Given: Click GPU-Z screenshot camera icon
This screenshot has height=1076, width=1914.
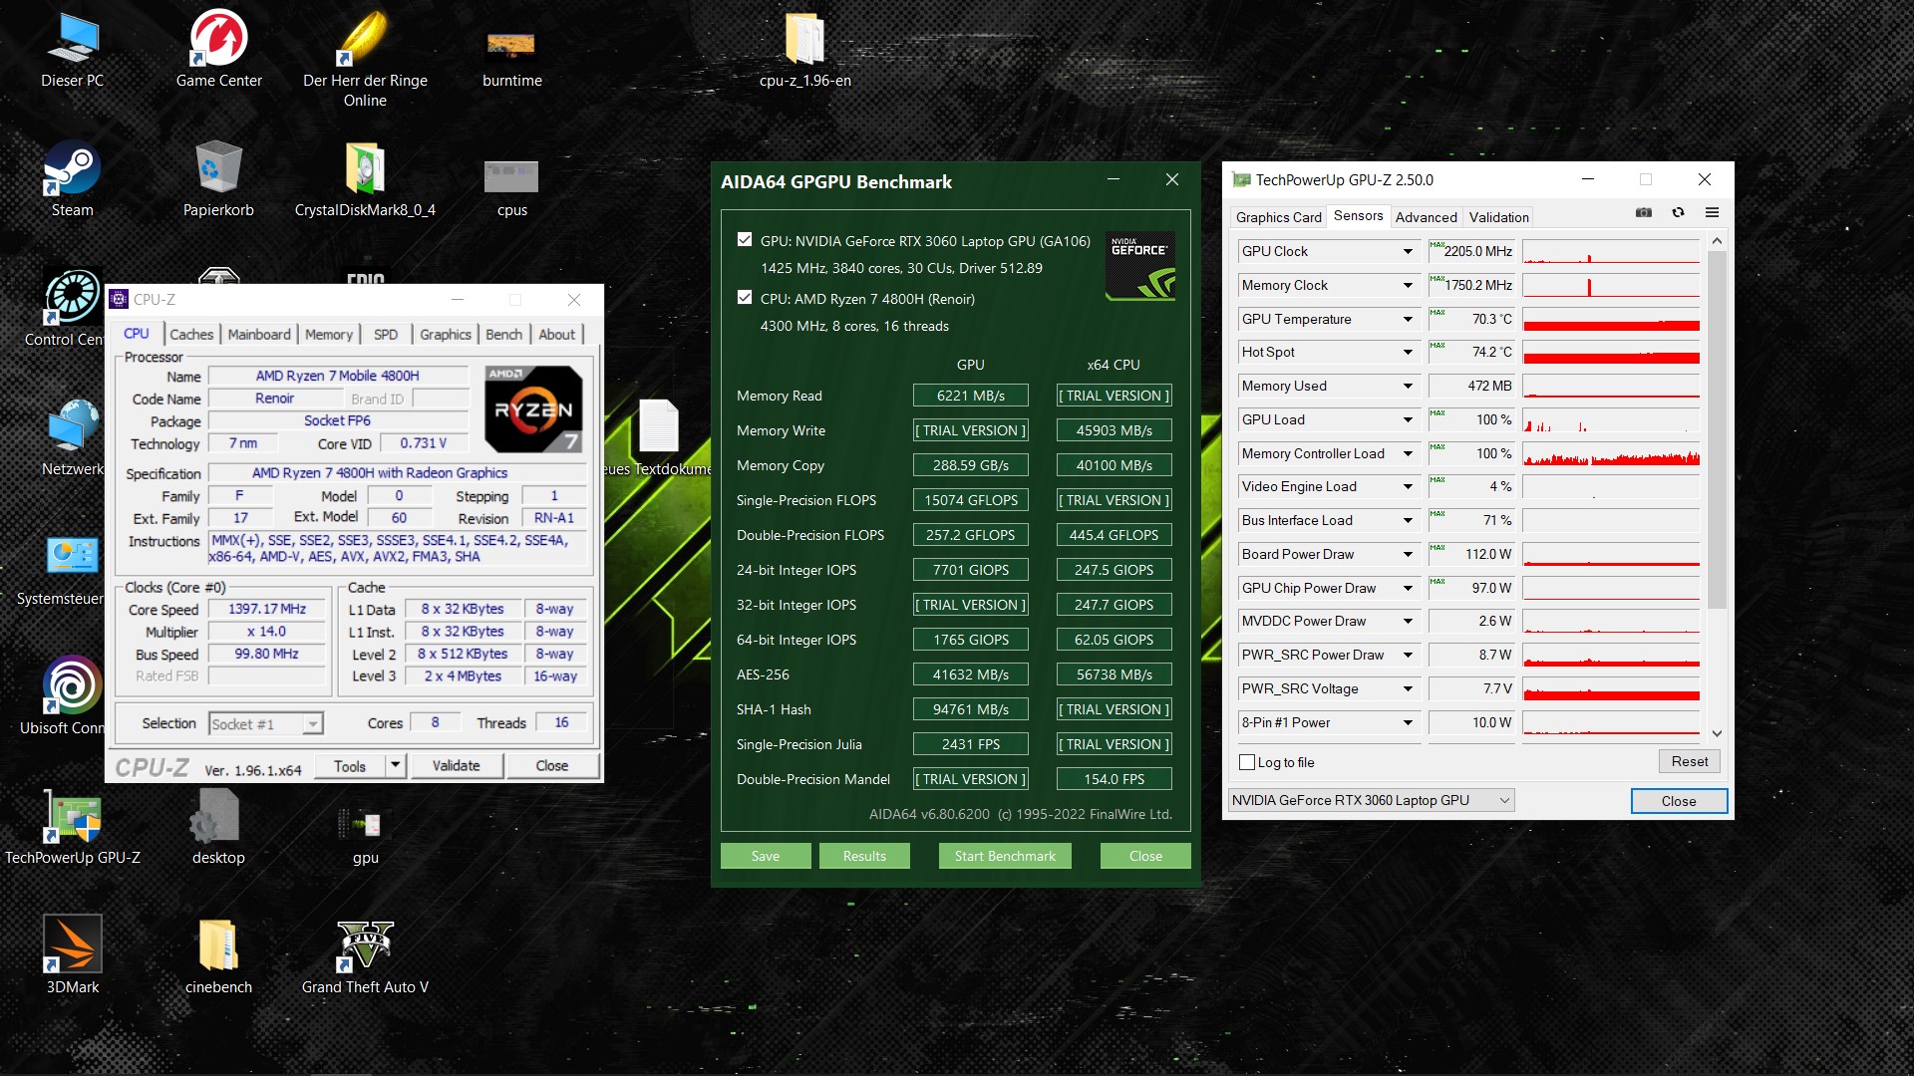Looking at the screenshot, I should coord(1644,212).
